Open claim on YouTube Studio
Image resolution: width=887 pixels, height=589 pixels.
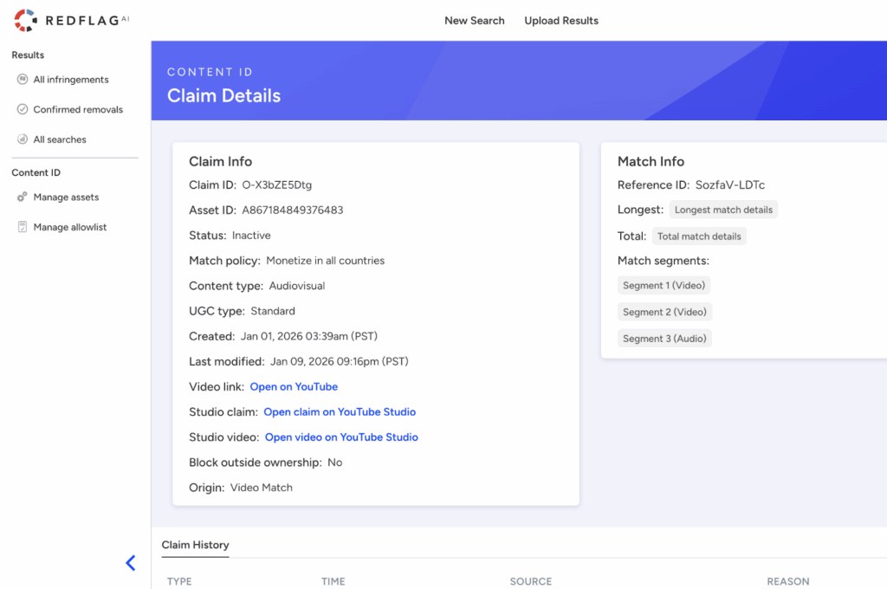(340, 412)
